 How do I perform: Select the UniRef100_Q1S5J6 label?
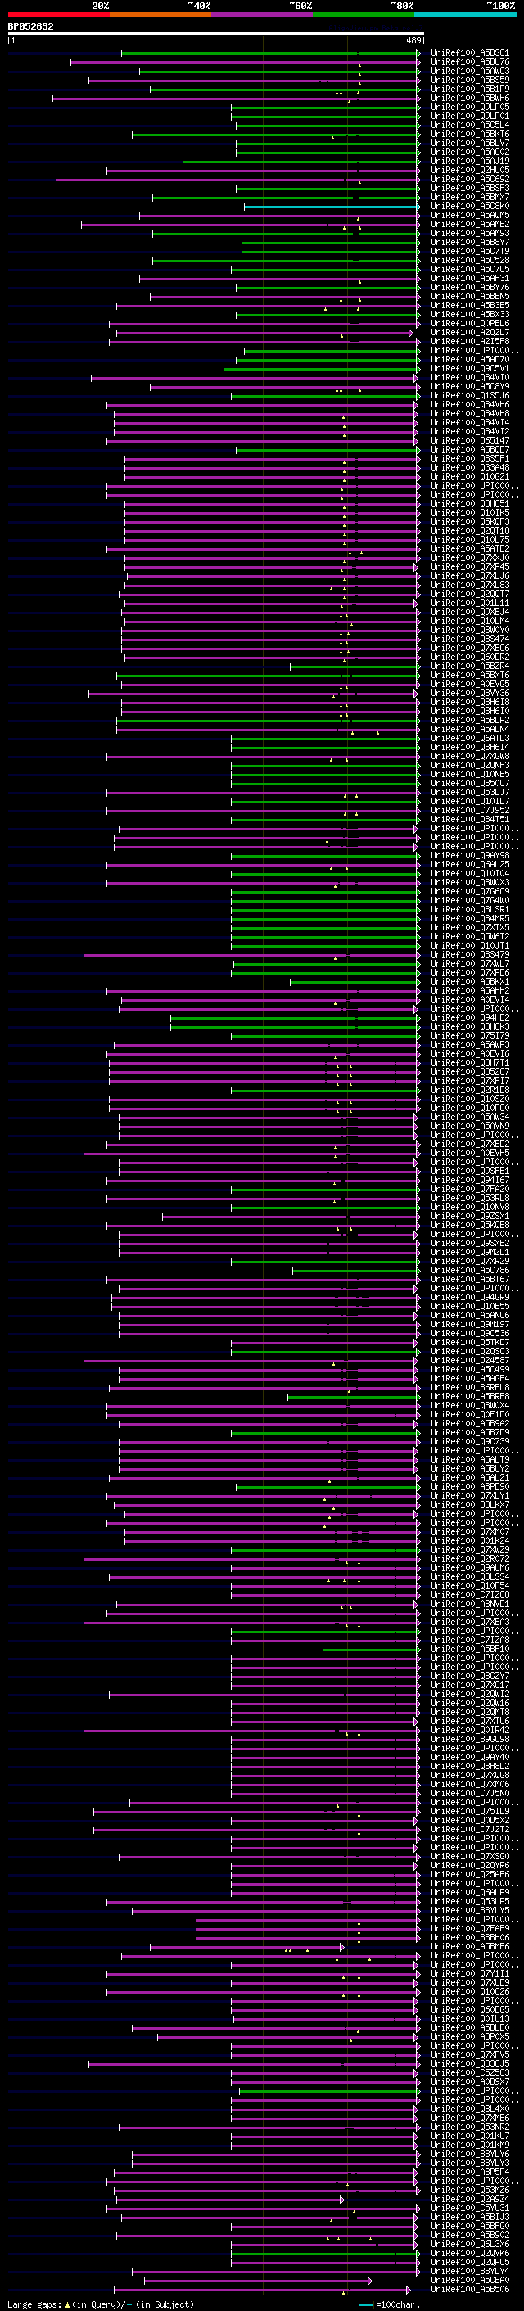[469, 397]
